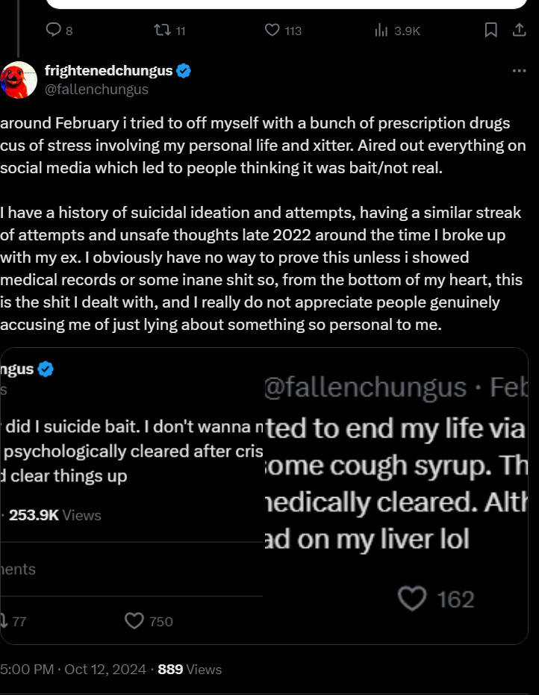Click the heart icon showing 750 in screenshot
Viewport: 539px width, 695px height.
coord(134,621)
